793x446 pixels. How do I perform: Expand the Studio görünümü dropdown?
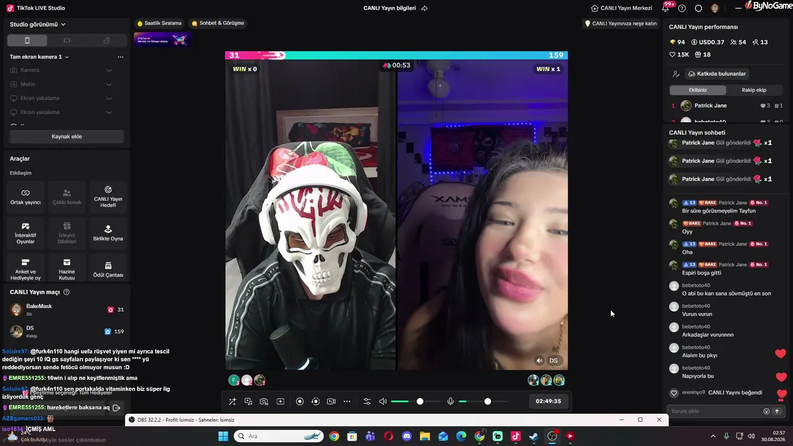point(38,24)
